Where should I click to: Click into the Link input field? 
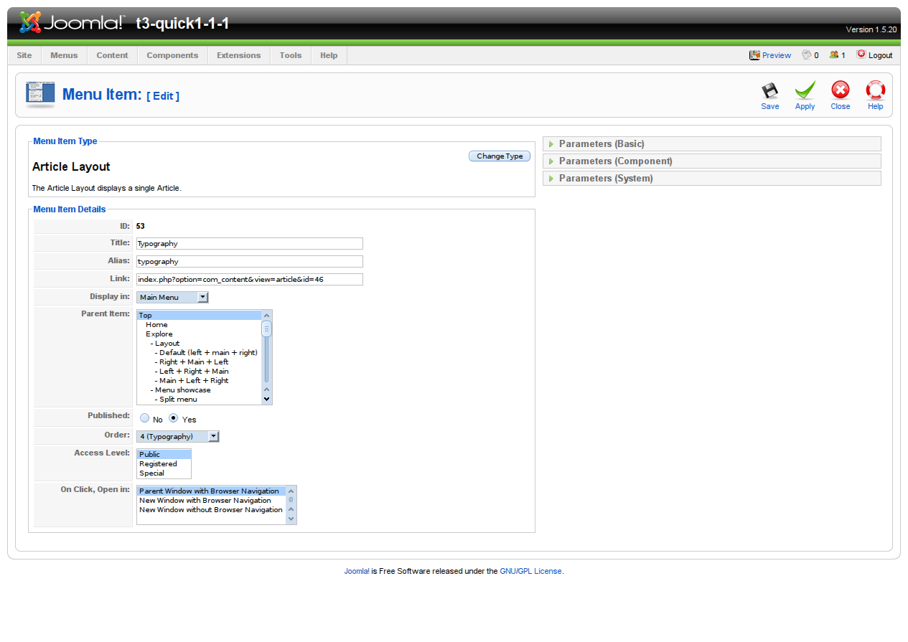tap(250, 279)
